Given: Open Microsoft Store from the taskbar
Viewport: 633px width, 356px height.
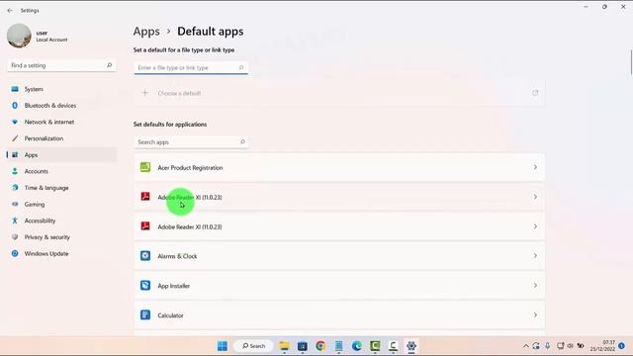Looking at the screenshot, I should (303, 346).
